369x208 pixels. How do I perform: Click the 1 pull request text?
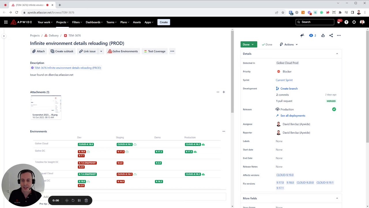click(x=284, y=101)
